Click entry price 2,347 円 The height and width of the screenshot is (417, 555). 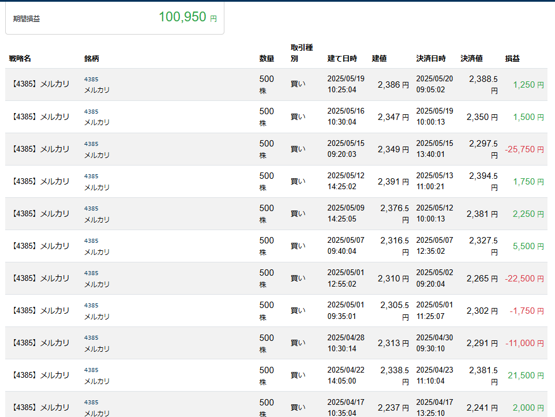[x=393, y=117]
